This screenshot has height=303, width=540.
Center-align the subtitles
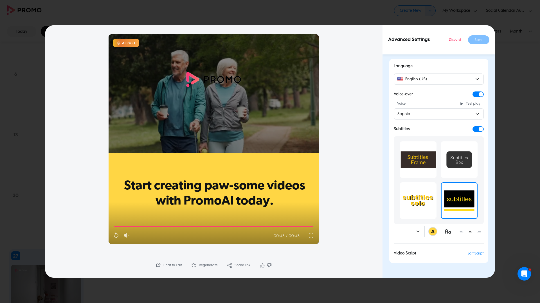470,232
